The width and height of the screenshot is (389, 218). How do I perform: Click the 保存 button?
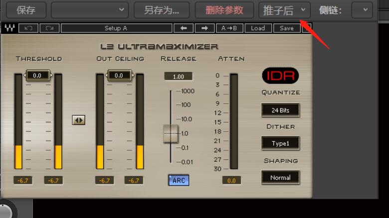26,10
